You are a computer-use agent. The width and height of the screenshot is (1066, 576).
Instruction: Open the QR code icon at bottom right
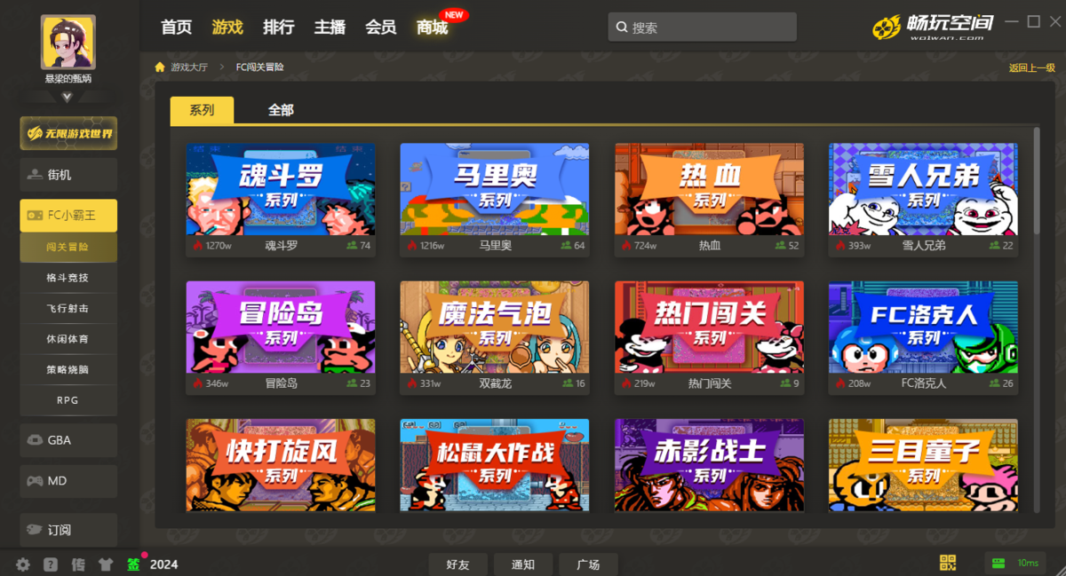(x=948, y=563)
